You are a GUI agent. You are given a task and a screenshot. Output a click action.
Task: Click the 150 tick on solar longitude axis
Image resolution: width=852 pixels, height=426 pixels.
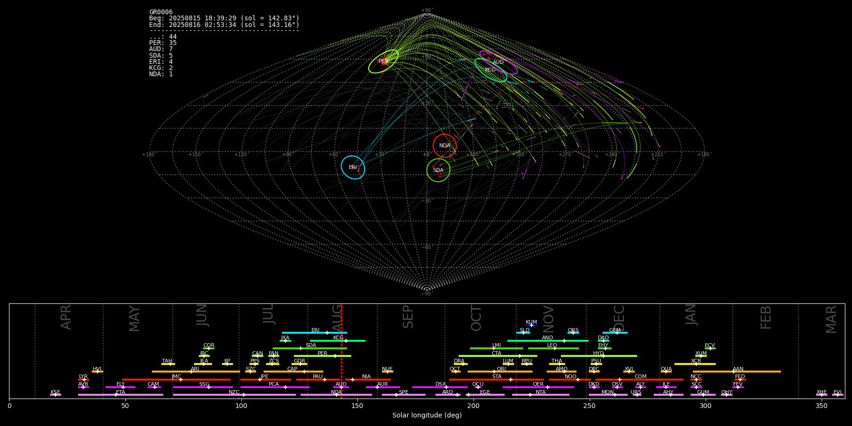[x=357, y=406]
